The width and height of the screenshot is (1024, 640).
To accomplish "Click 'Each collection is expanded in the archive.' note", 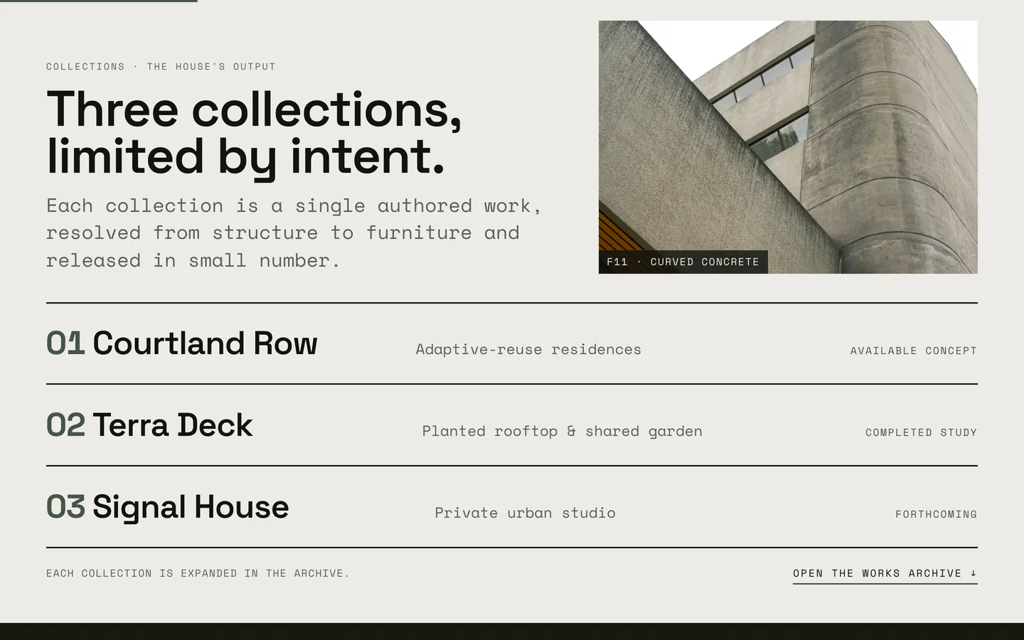I will (x=198, y=573).
